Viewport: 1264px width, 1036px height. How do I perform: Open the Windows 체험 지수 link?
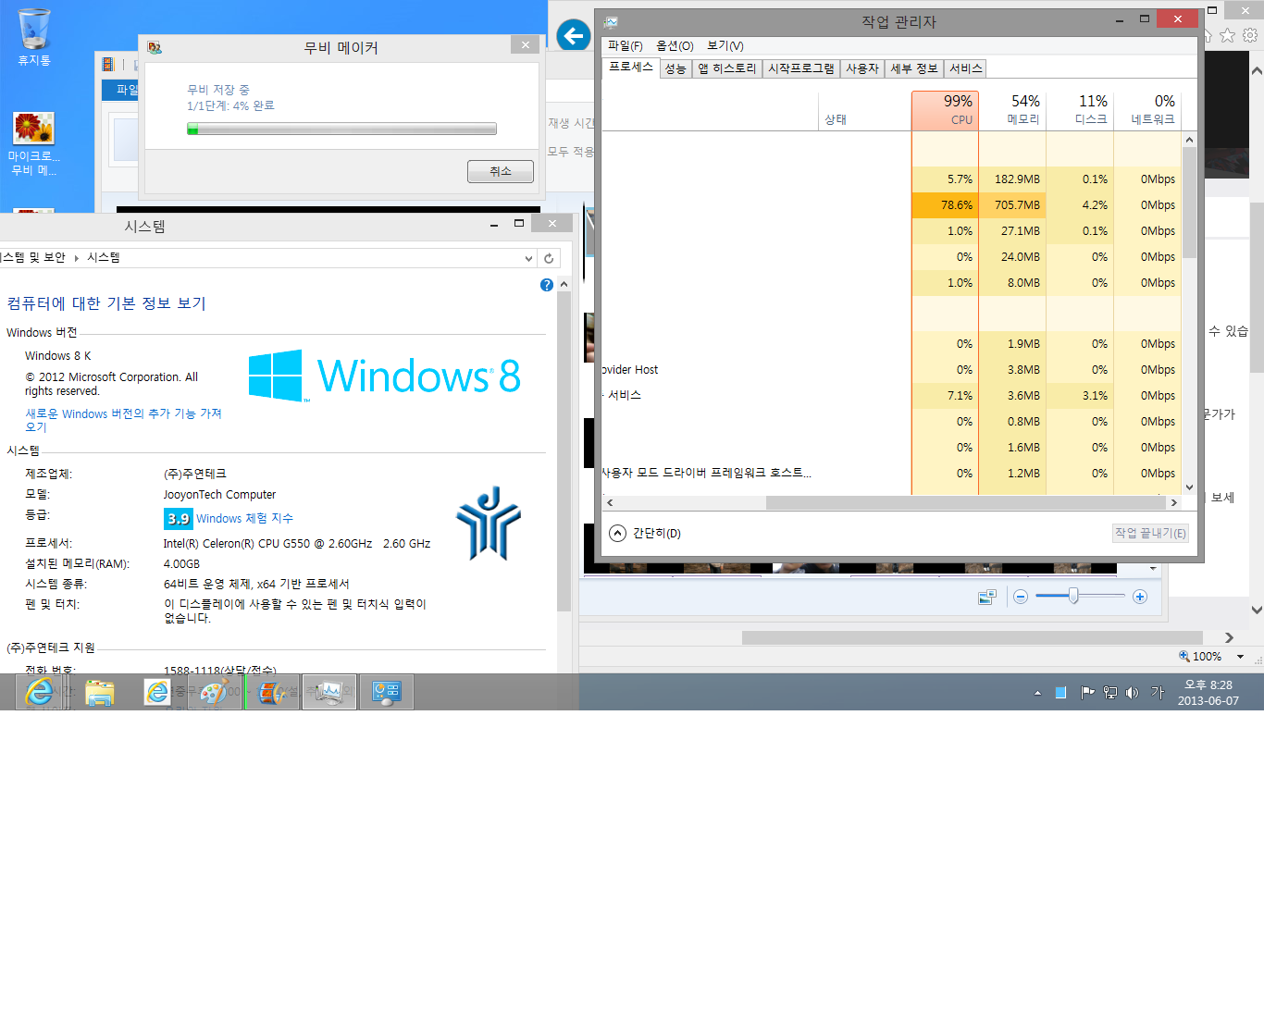pyautogui.click(x=244, y=519)
